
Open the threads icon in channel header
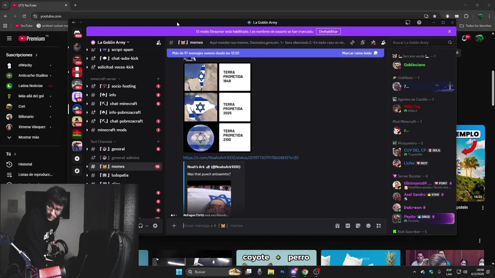(352, 42)
